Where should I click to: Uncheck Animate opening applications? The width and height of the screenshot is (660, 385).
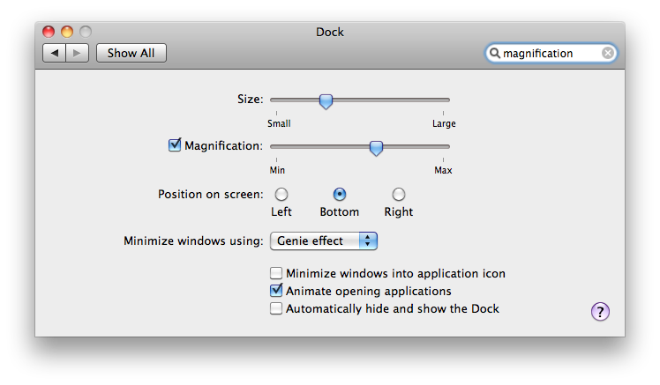[276, 291]
